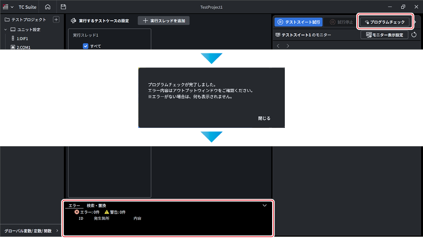Open the app grid launcher icon

[x=5, y=7]
